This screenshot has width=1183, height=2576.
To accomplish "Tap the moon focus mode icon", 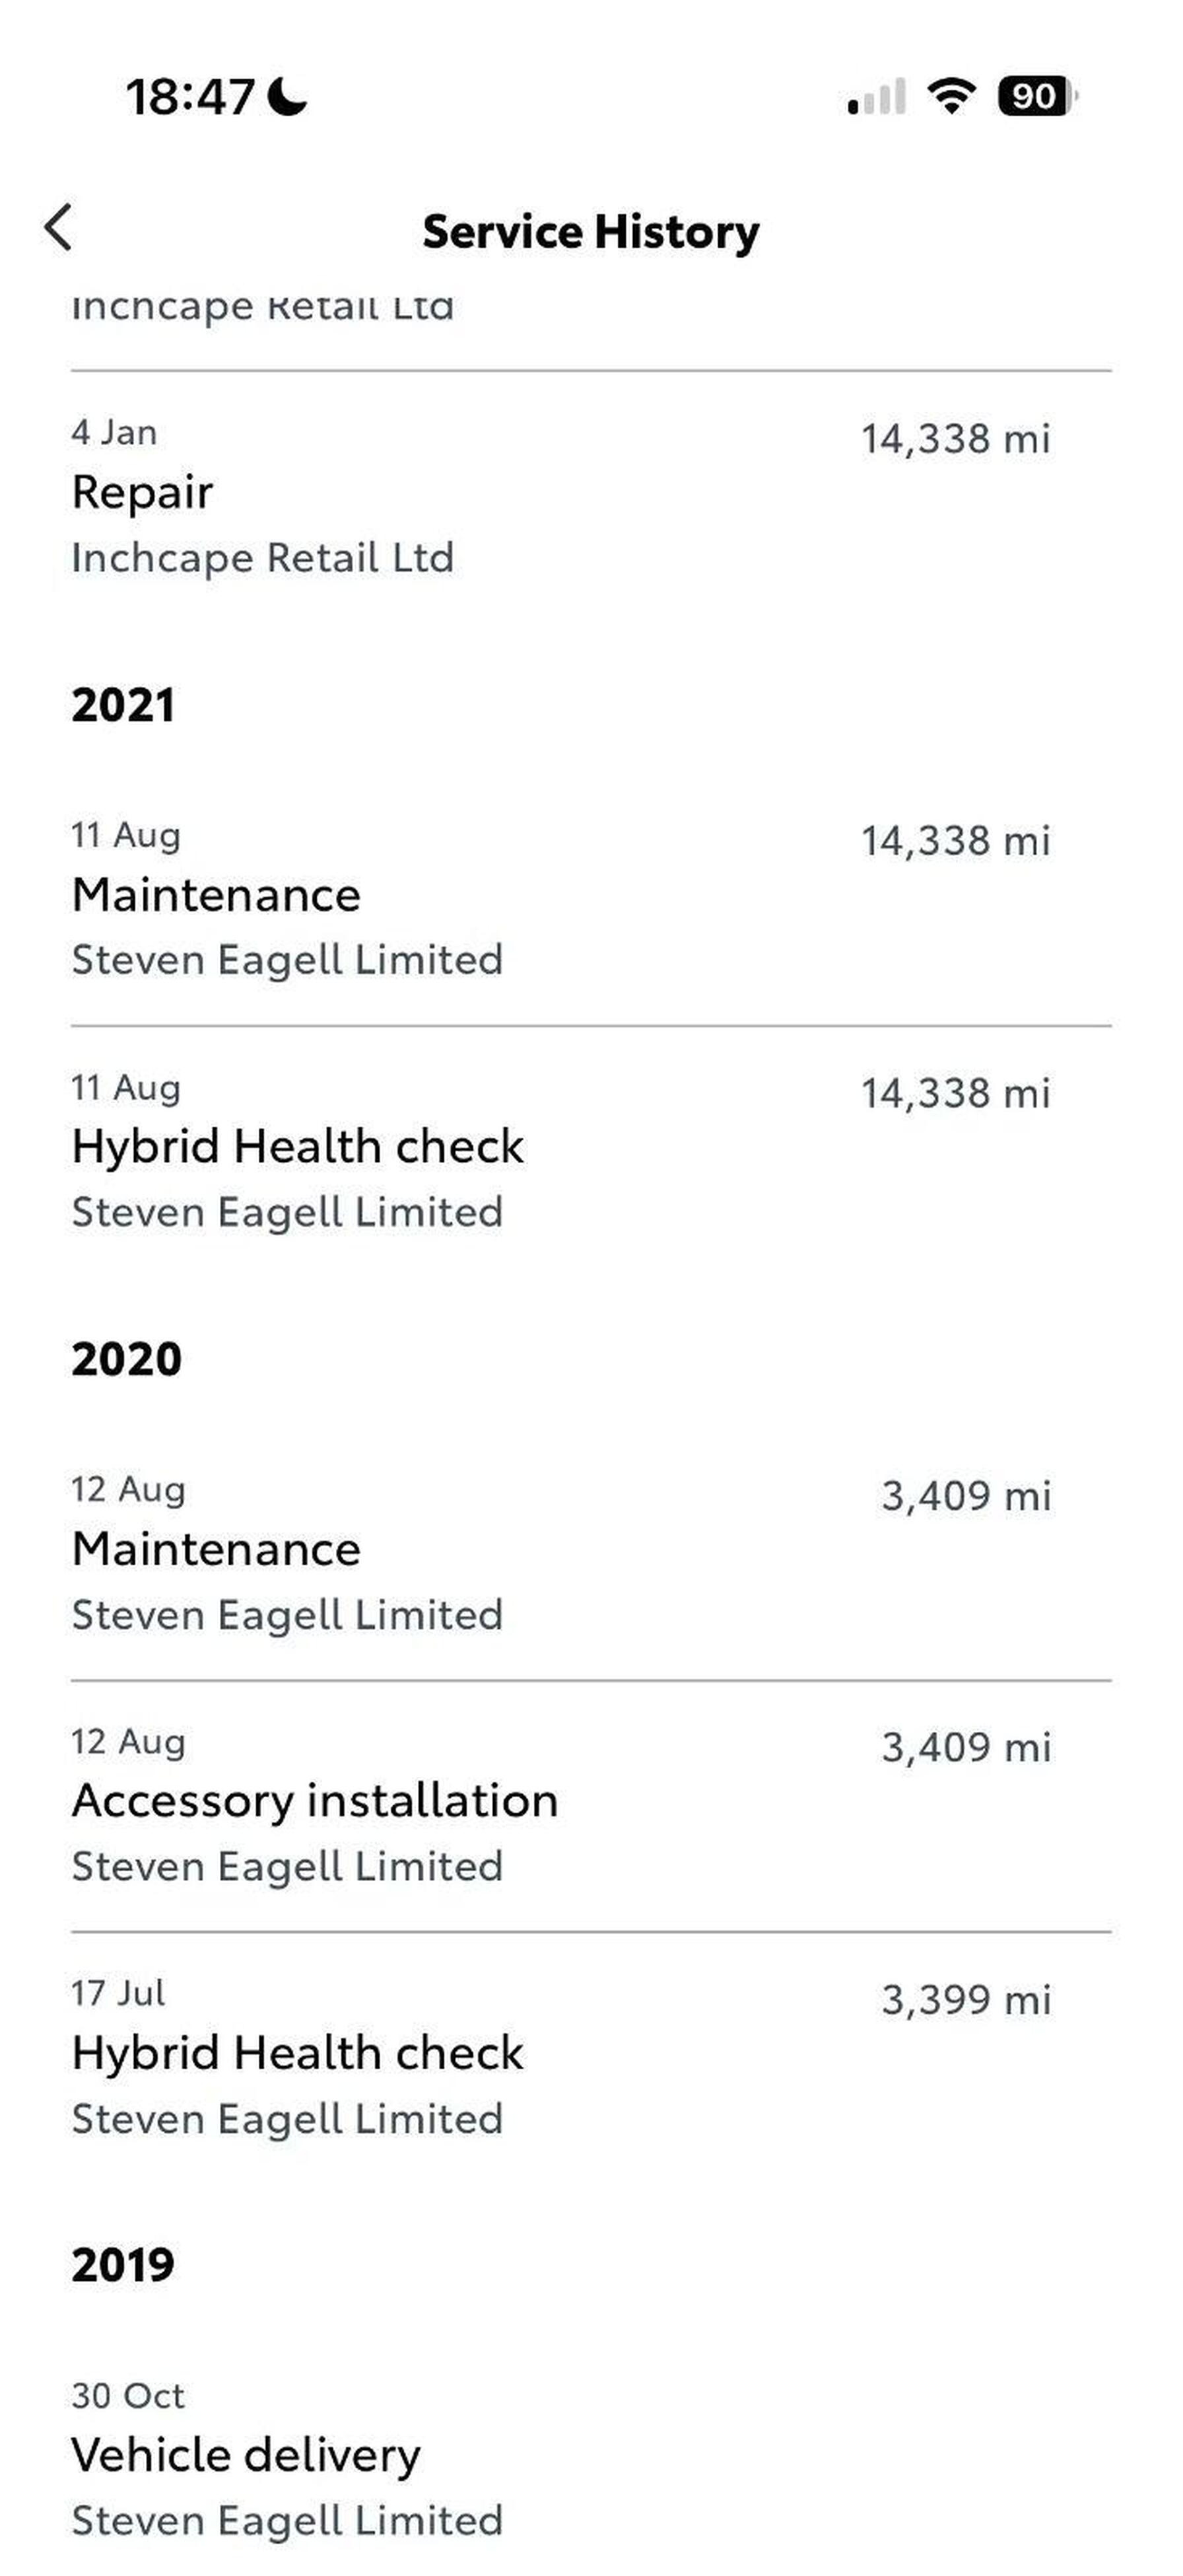I will (x=288, y=97).
